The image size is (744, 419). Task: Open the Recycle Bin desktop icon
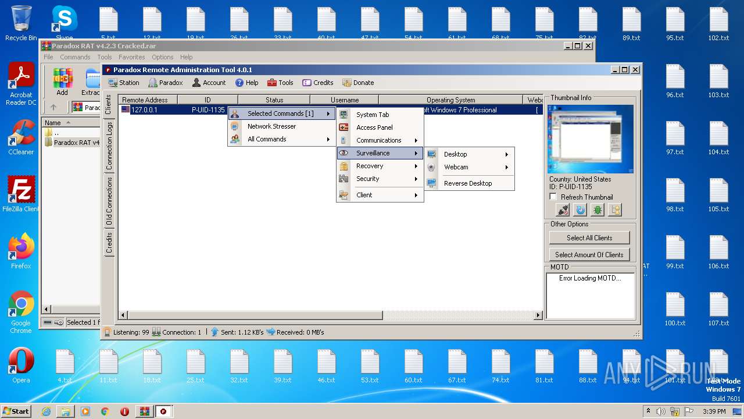22,23
